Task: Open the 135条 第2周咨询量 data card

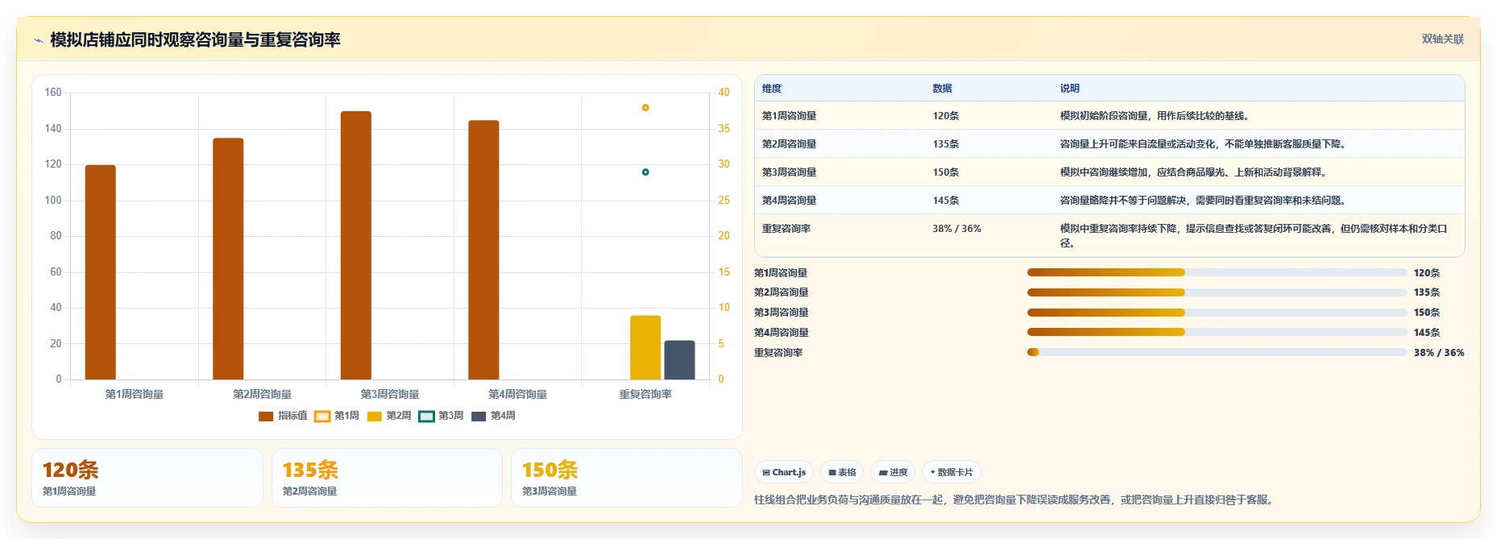Action: tap(387, 478)
